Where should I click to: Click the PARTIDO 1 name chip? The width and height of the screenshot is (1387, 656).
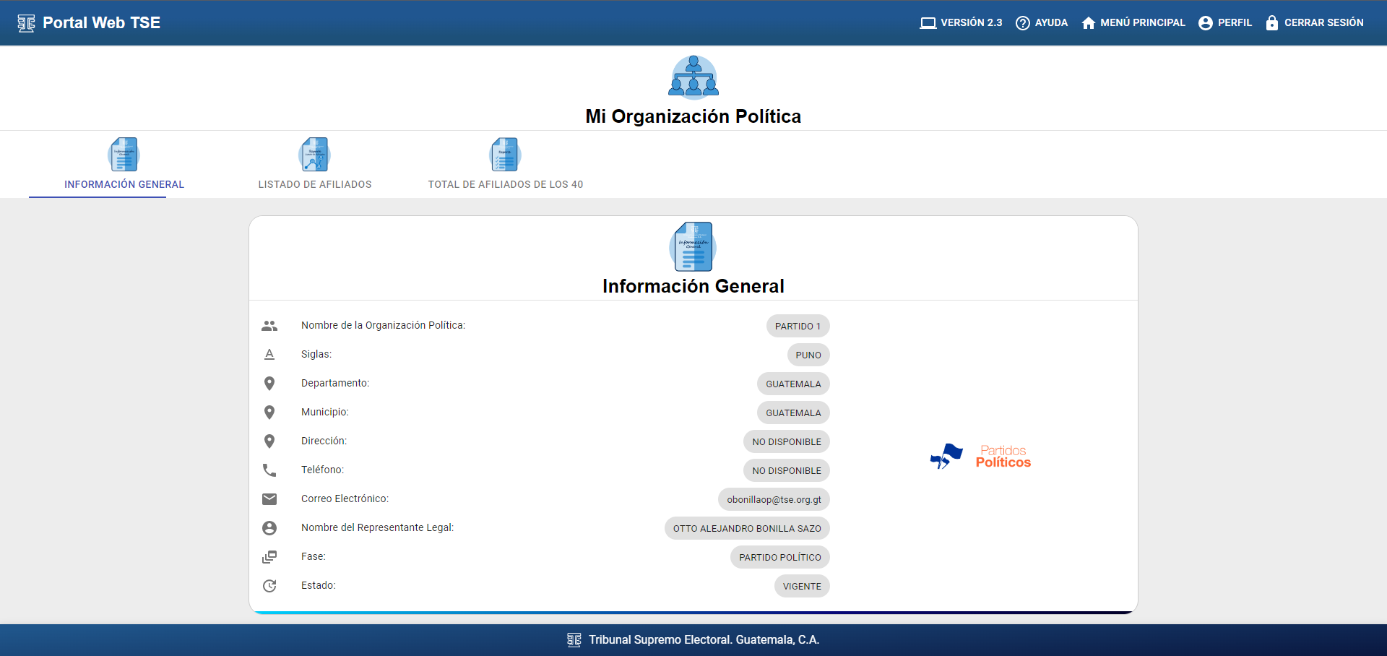pos(798,326)
